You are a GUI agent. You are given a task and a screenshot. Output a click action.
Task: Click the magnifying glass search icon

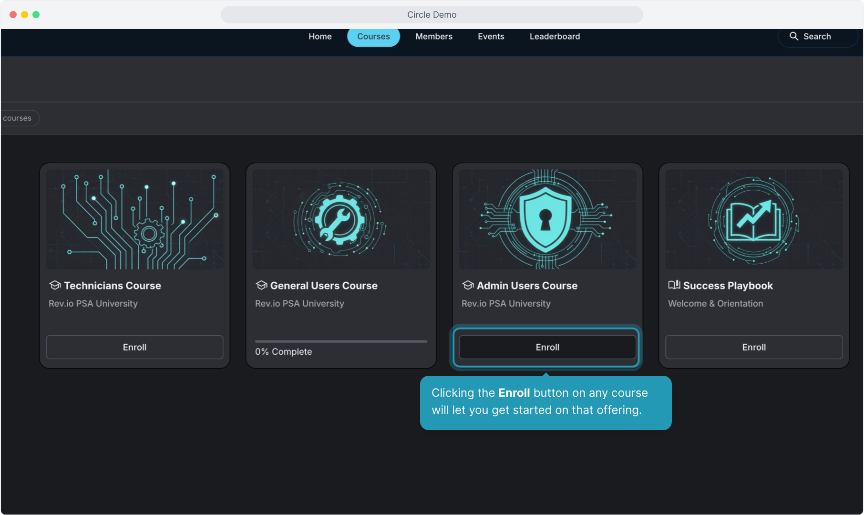[793, 36]
